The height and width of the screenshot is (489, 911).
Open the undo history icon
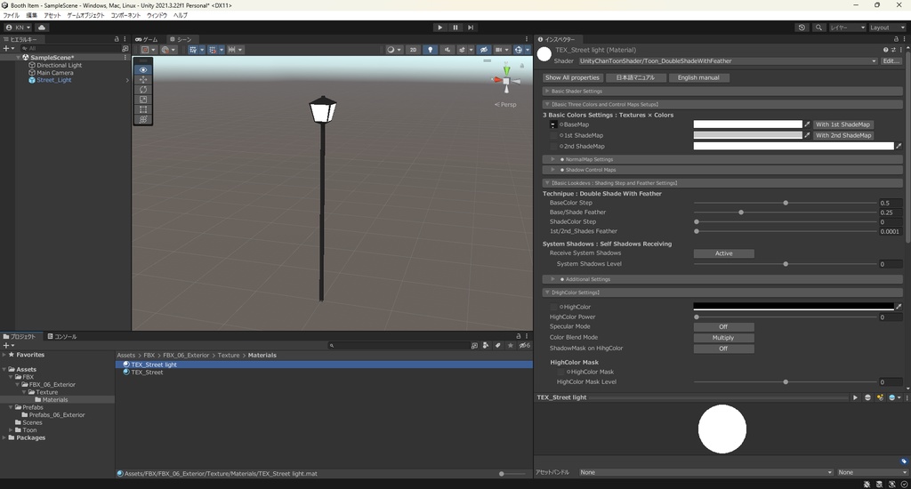(x=802, y=28)
